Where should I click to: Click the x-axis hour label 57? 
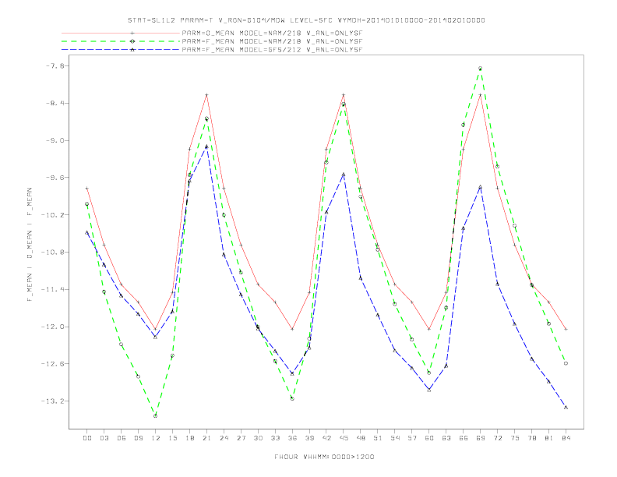[x=412, y=438]
